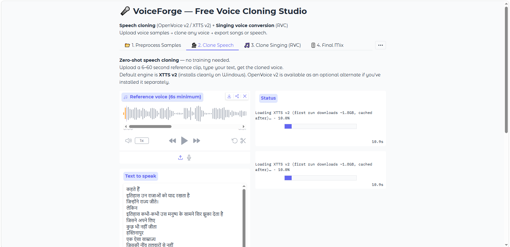Click the main page vertical scrollbar thumb
510x247 pixels.
coord(506,70)
